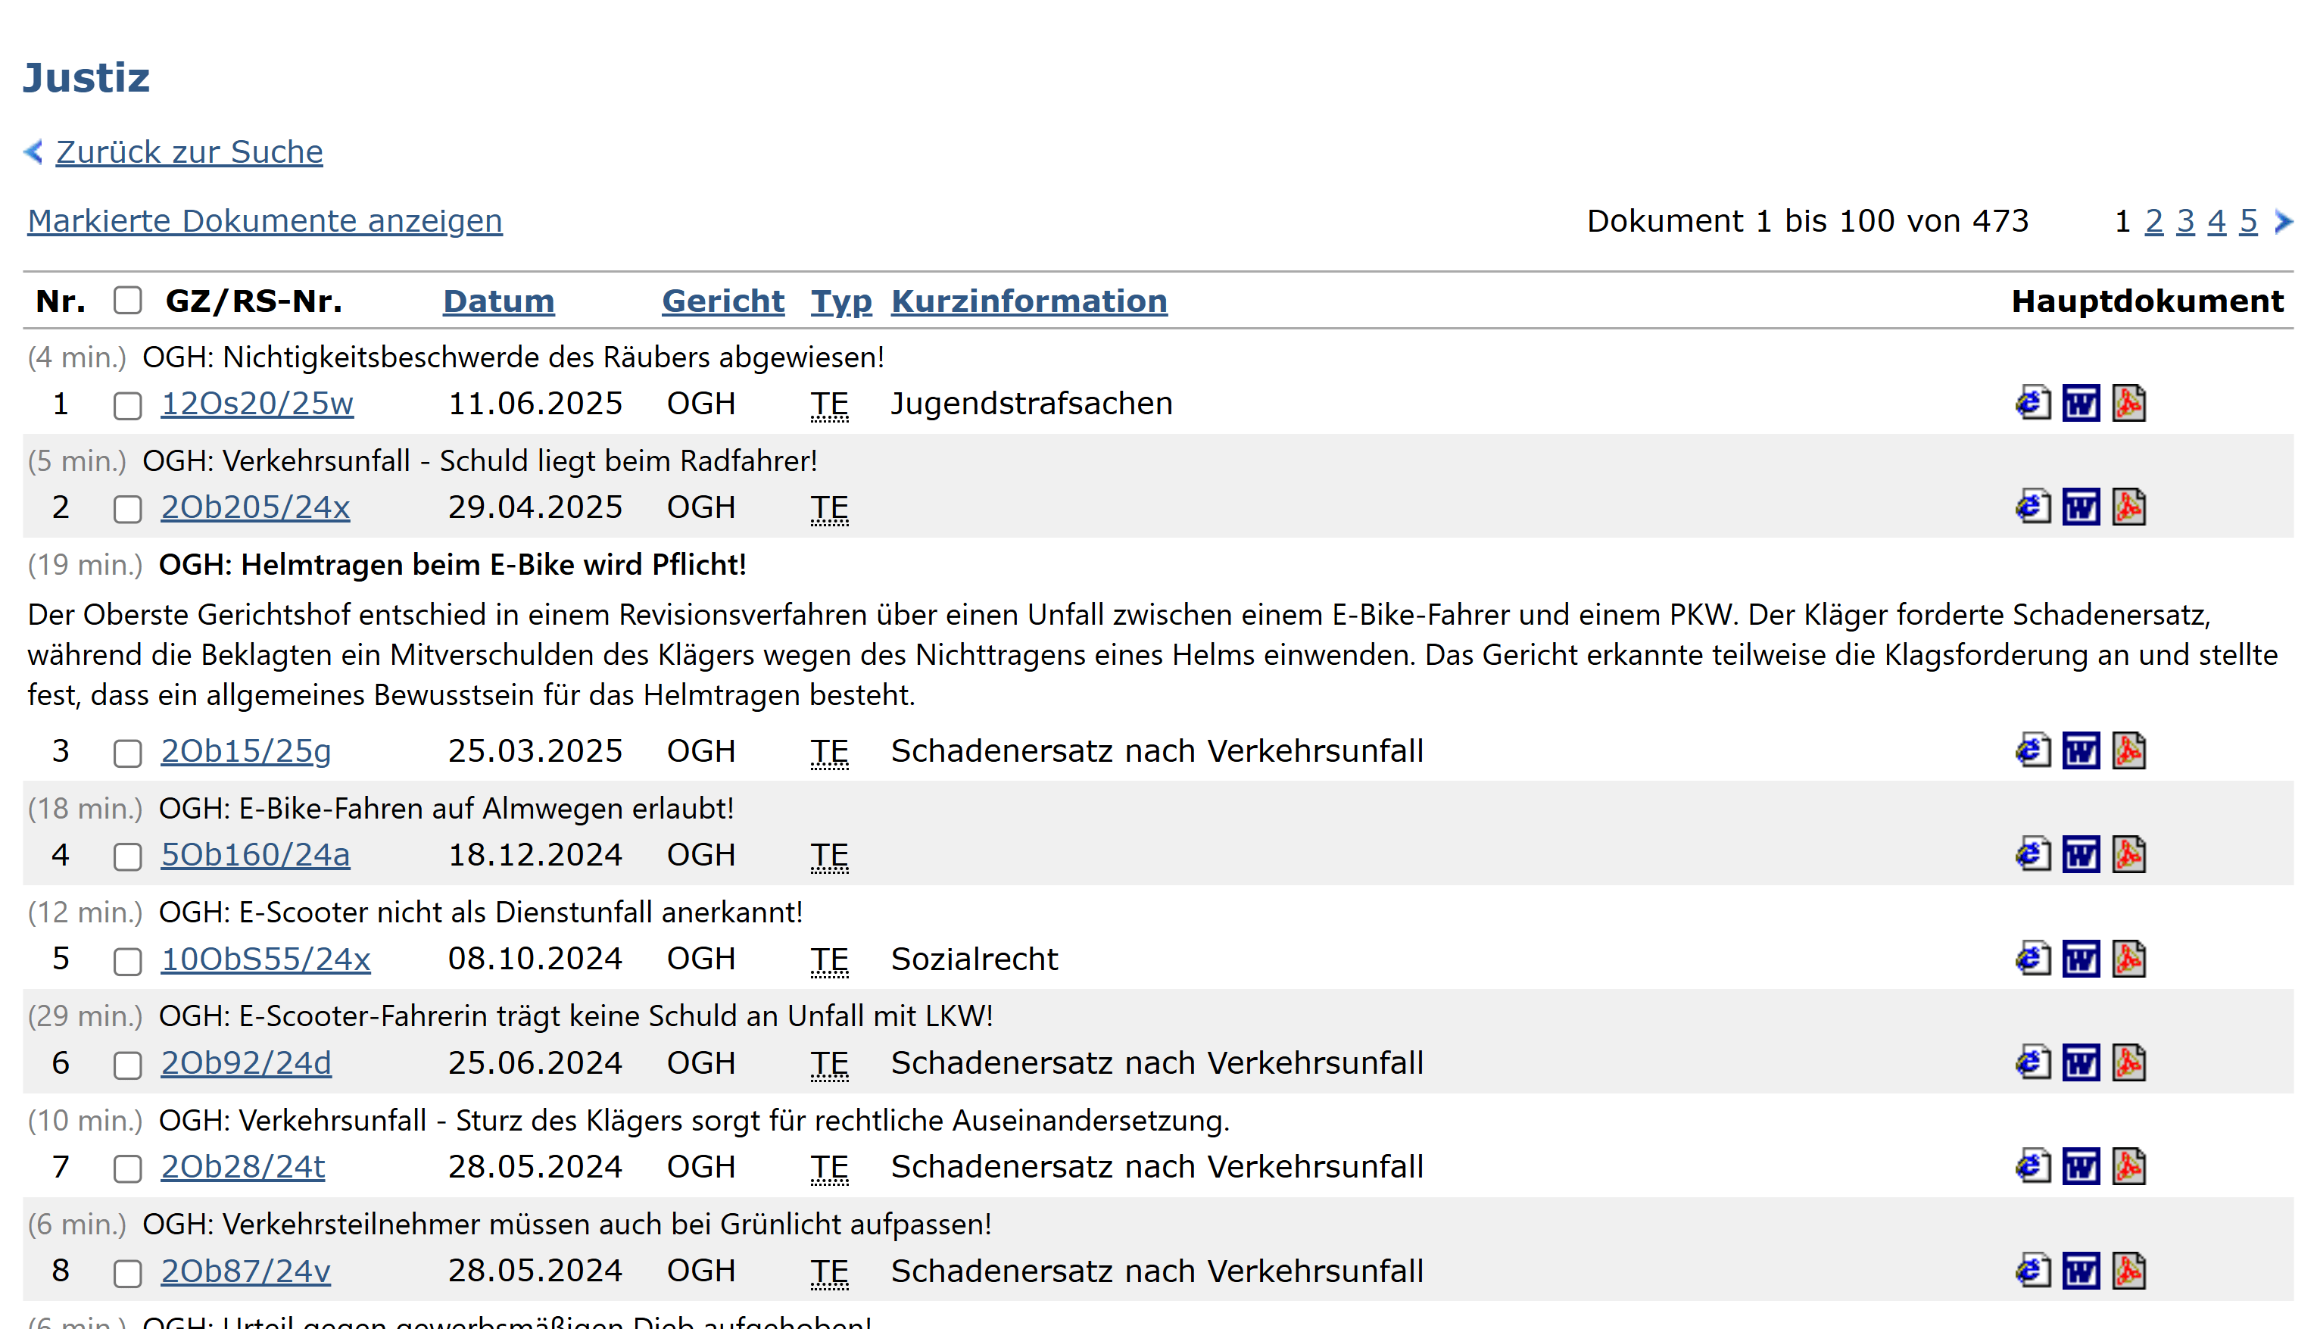This screenshot has height=1329, width=2317.
Task: Go to next results page arrow
Action: click(x=2283, y=222)
